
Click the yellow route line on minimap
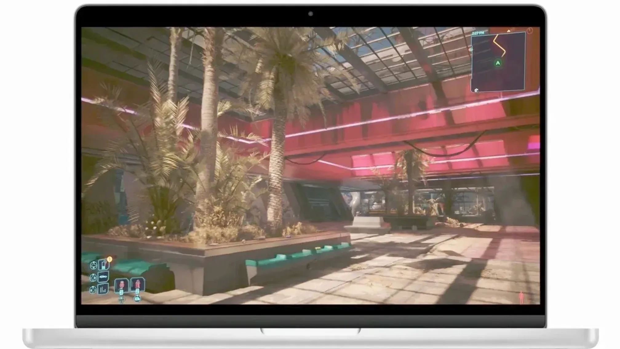500,46
